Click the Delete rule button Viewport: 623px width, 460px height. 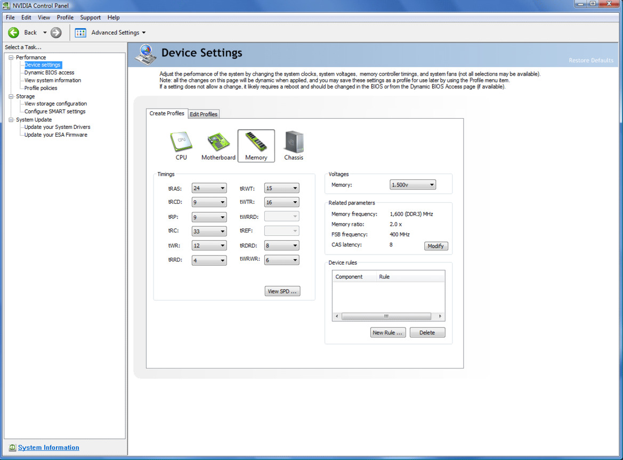point(427,333)
